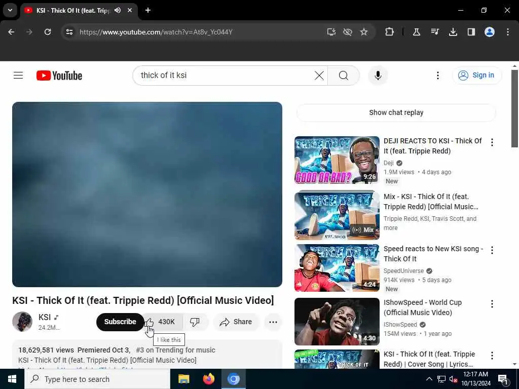Image resolution: width=519 pixels, height=389 pixels.
Task: Click Subscribe button
Action: 120,322
